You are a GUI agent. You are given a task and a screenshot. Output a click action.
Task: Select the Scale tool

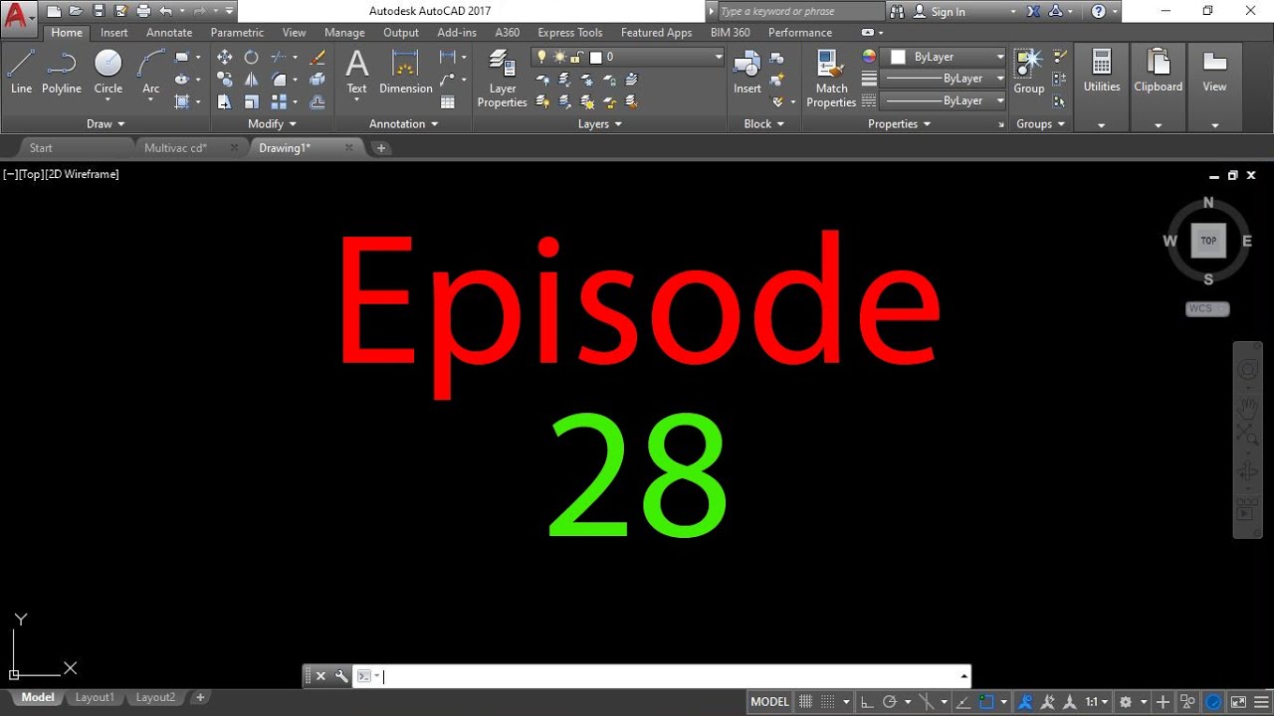coord(251,101)
